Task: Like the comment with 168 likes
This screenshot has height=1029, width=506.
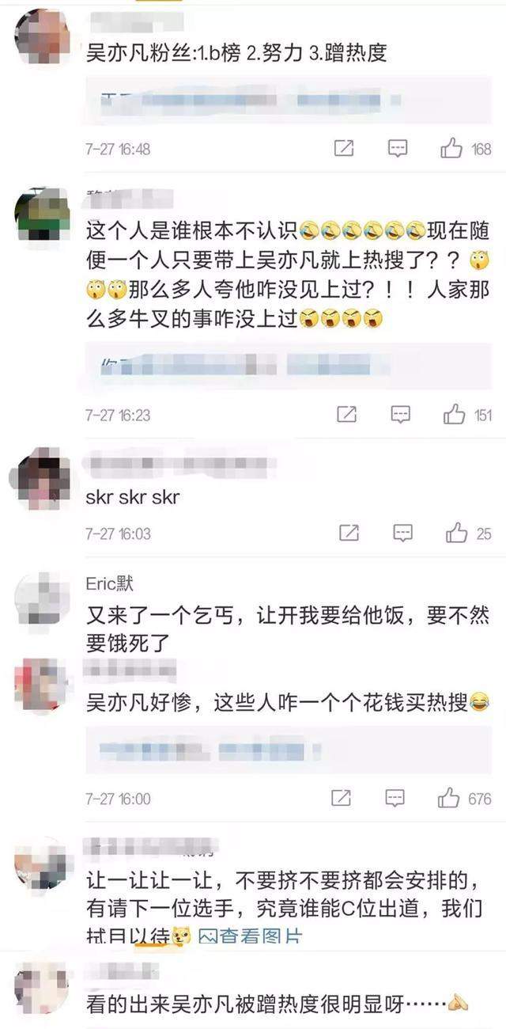Action: (x=451, y=148)
